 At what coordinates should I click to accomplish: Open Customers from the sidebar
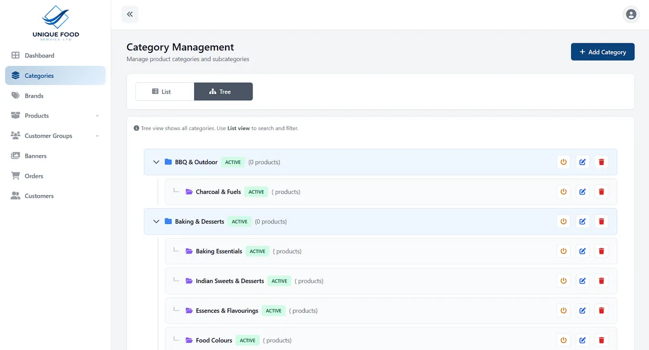[55, 196]
